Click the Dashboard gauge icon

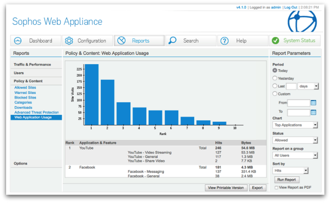(x=18, y=41)
